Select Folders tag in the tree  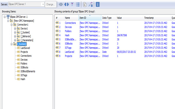[24, 64]
